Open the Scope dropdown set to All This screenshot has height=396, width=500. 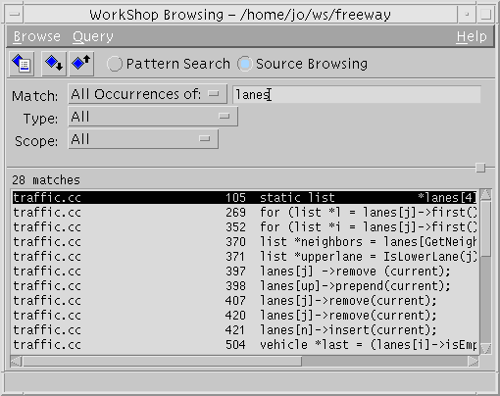pyautogui.click(x=143, y=139)
